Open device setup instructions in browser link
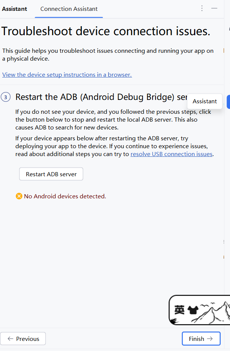Screen dimensions: 230x351 [67, 74]
